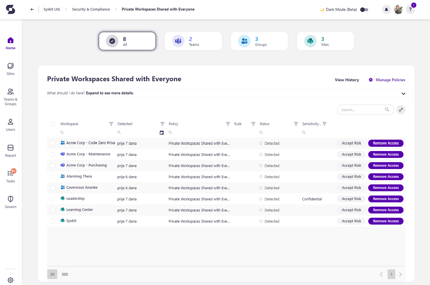
Task: Expand the 'What should I do here' details chevron
Action: [404, 93]
